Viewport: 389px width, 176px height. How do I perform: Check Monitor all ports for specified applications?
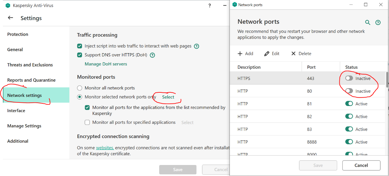point(87,123)
